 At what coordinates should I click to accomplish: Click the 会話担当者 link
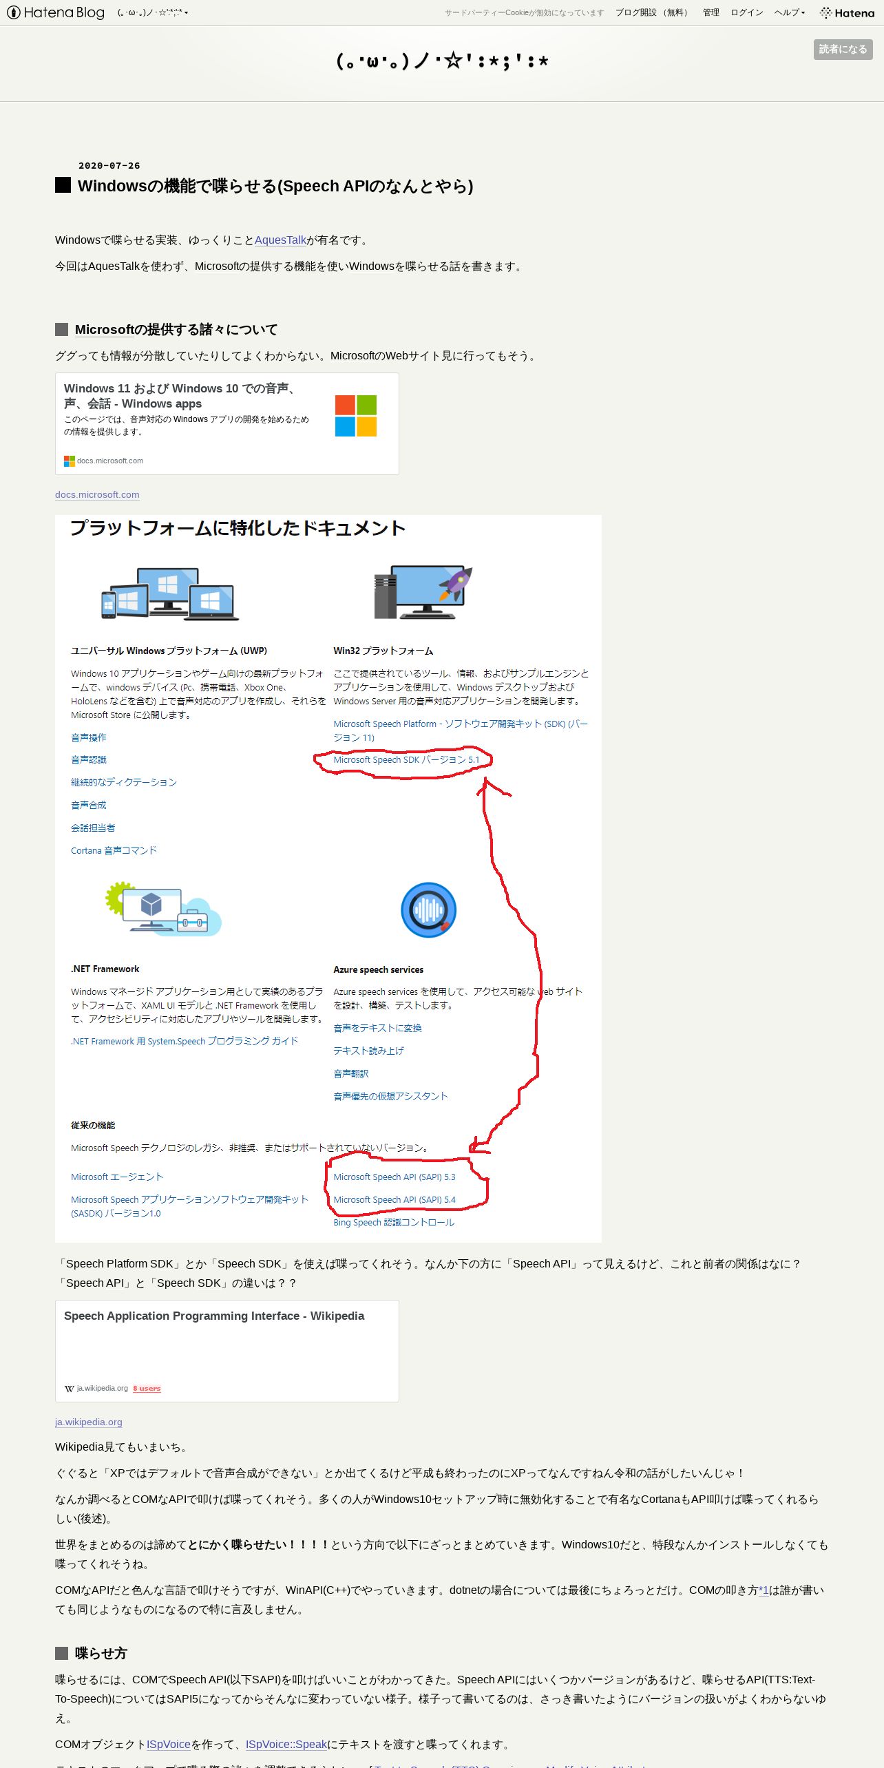(x=93, y=828)
